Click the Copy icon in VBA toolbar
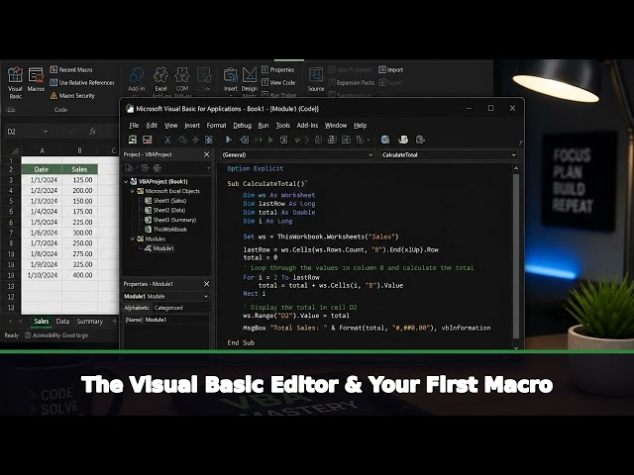The image size is (634, 475). (182, 140)
